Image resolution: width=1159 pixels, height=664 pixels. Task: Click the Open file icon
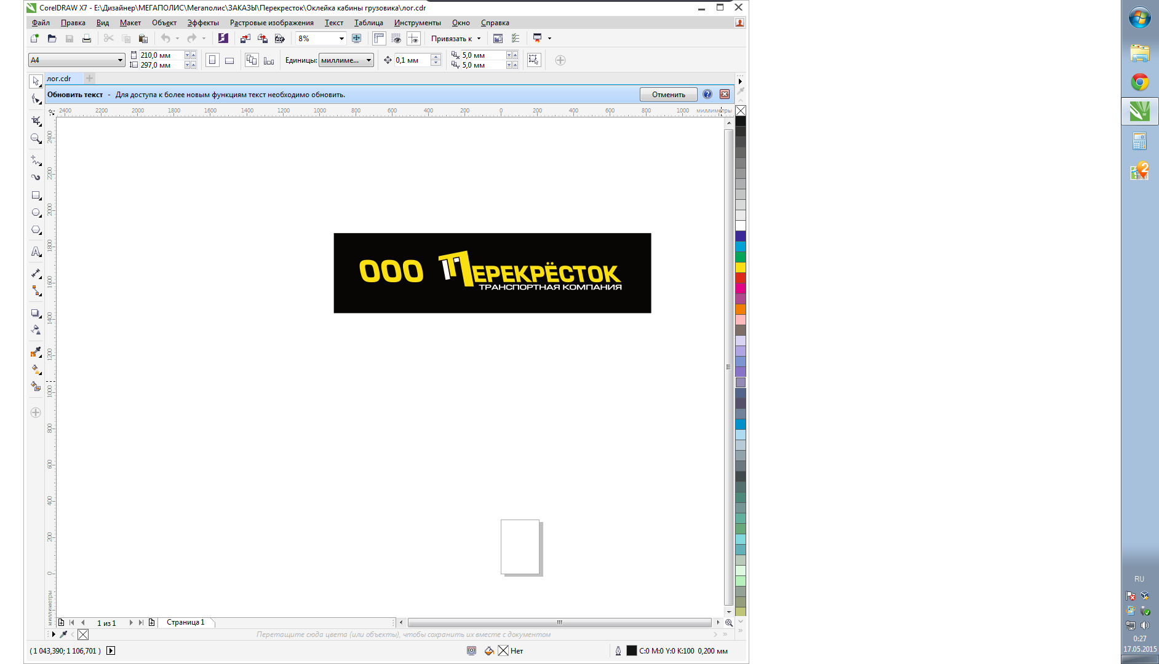click(x=52, y=38)
